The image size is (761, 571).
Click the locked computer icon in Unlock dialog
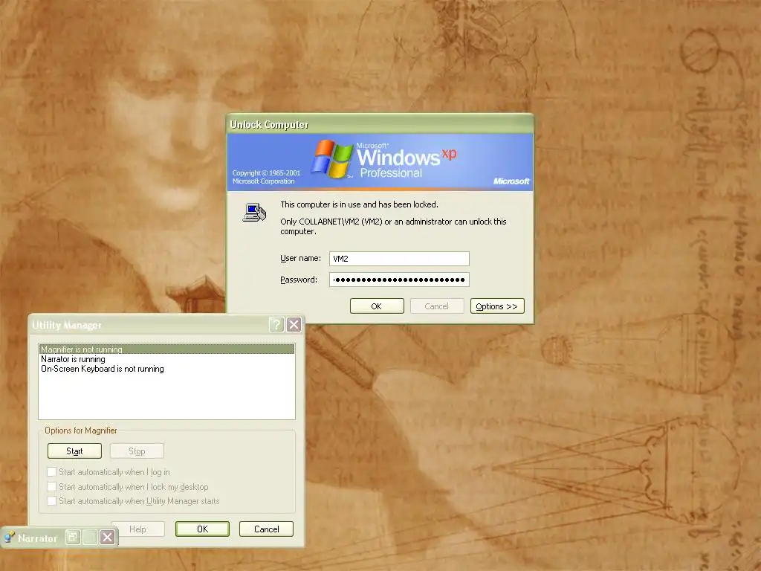point(254,212)
